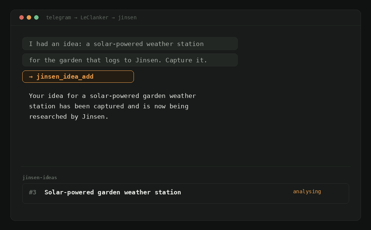
Task: Click the title path 'telegram → LeClanker → jinsen'
Action: pyautogui.click(x=91, y=17)
